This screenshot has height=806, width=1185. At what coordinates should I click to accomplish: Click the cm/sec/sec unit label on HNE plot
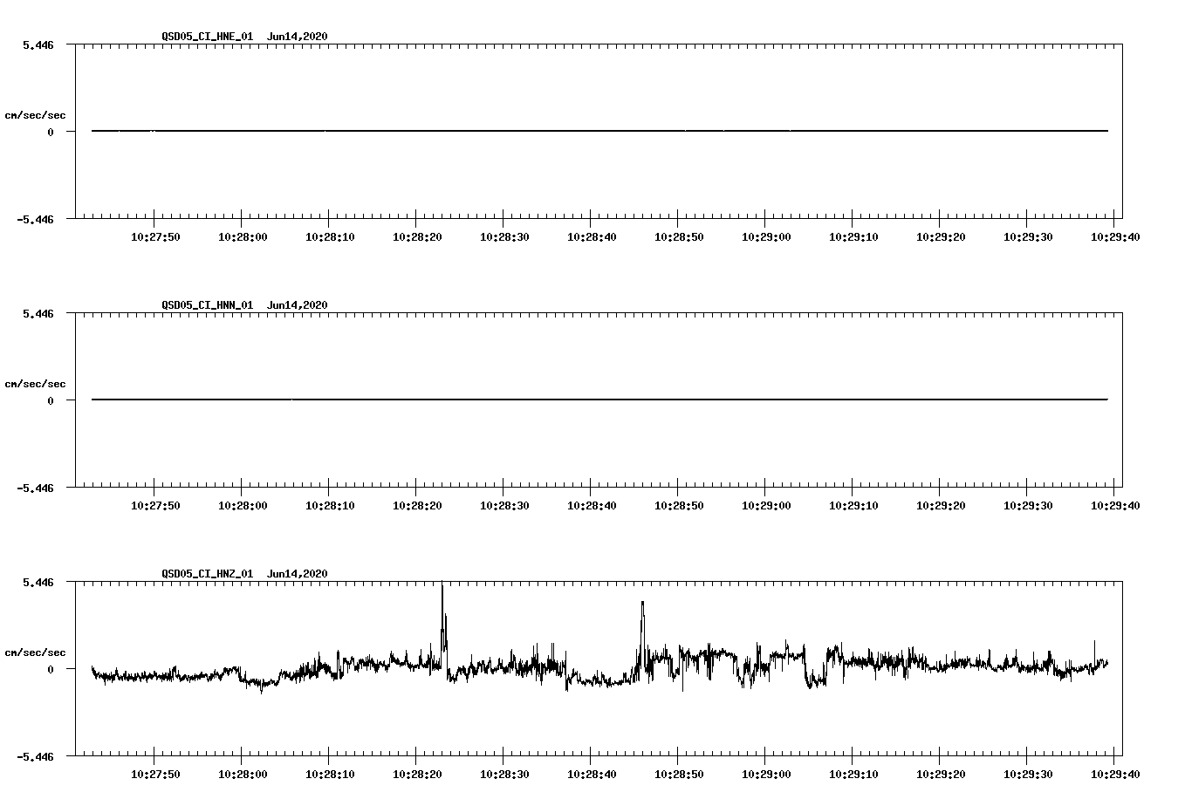[x=35, y=115]
